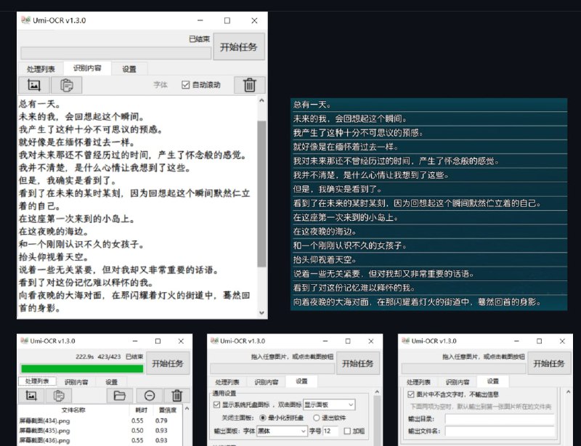Select the 退出软件 radio button
581x446 pixels.
tap(316, 418)
